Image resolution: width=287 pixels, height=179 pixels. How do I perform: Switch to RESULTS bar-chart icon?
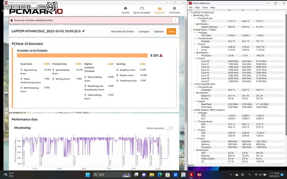click(x=160, y=8)
